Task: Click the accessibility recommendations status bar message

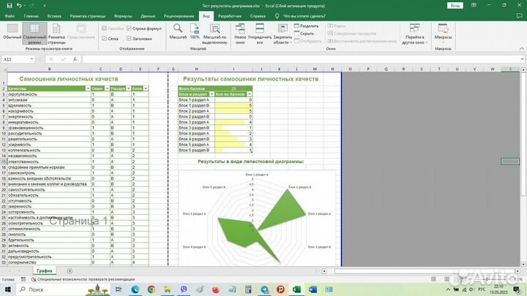Action: tap(83, 279)
